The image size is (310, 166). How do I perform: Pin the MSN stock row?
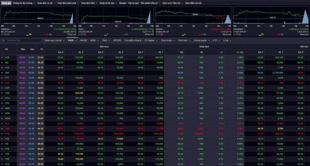2,113
